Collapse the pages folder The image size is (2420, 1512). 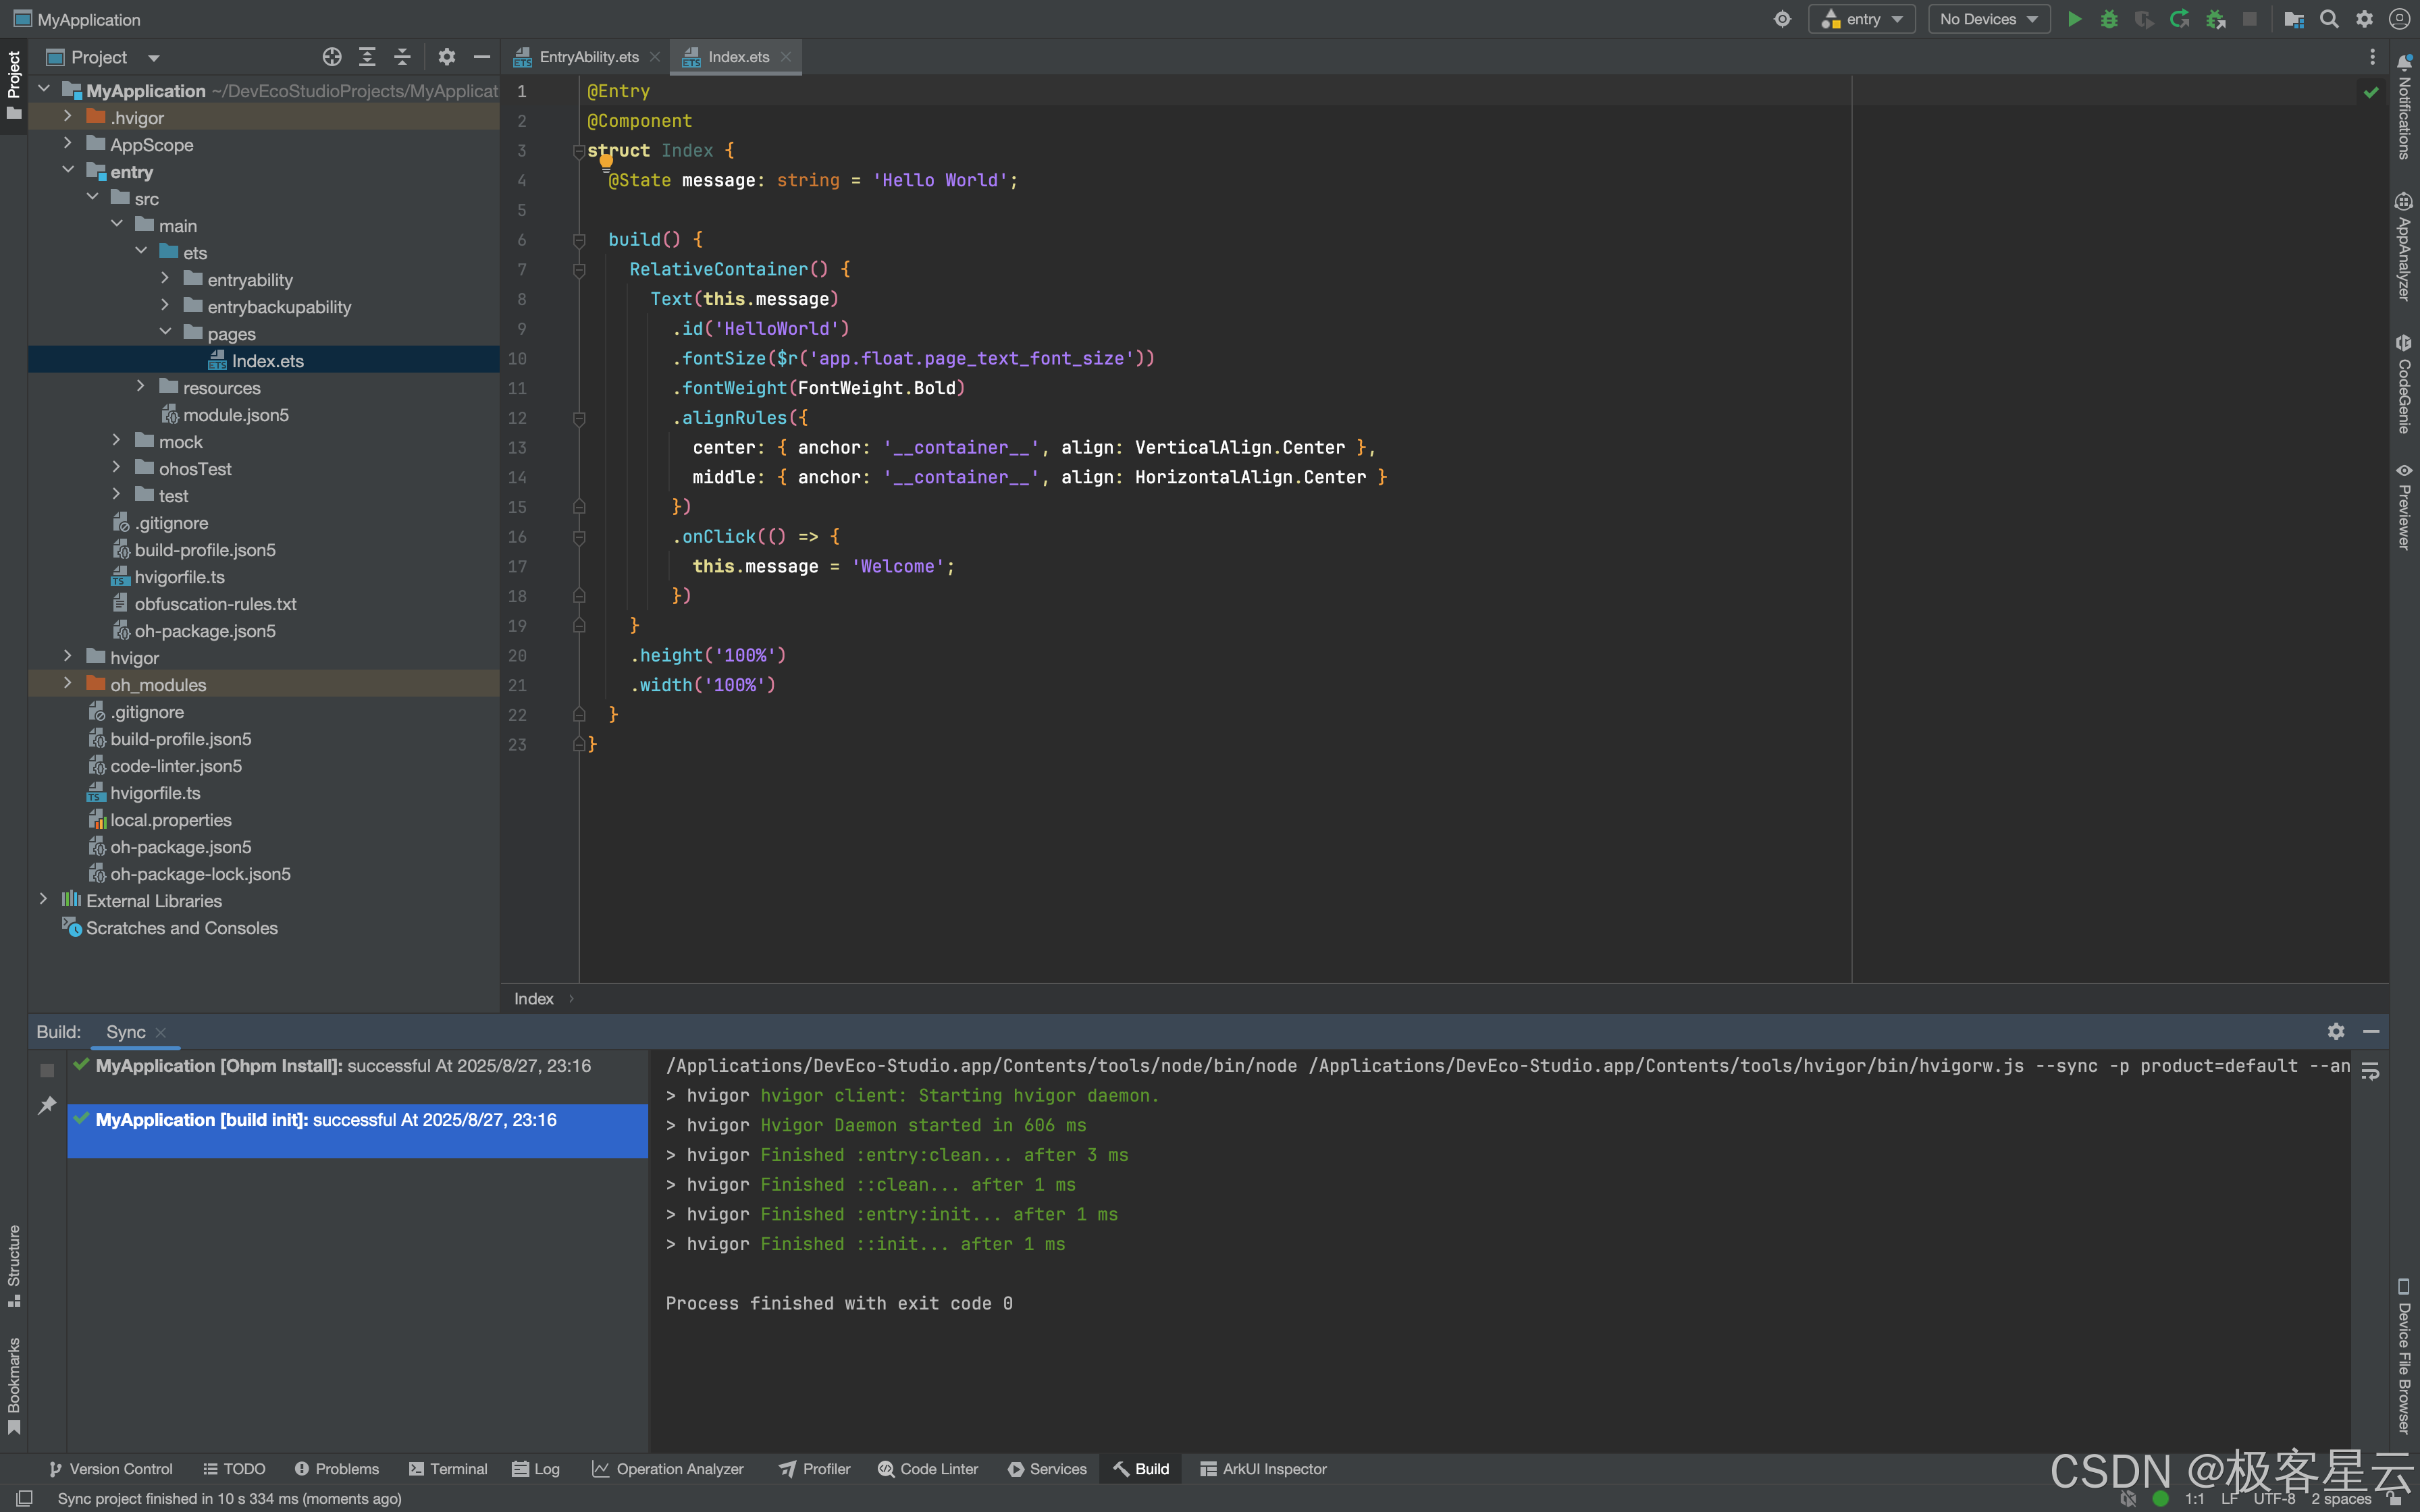point(165,333)
